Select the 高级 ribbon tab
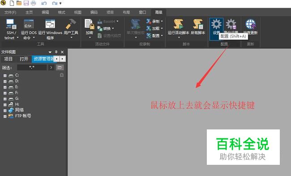This screenshot has height=176, width=291. pyautogui.click(x=158, y=13)
